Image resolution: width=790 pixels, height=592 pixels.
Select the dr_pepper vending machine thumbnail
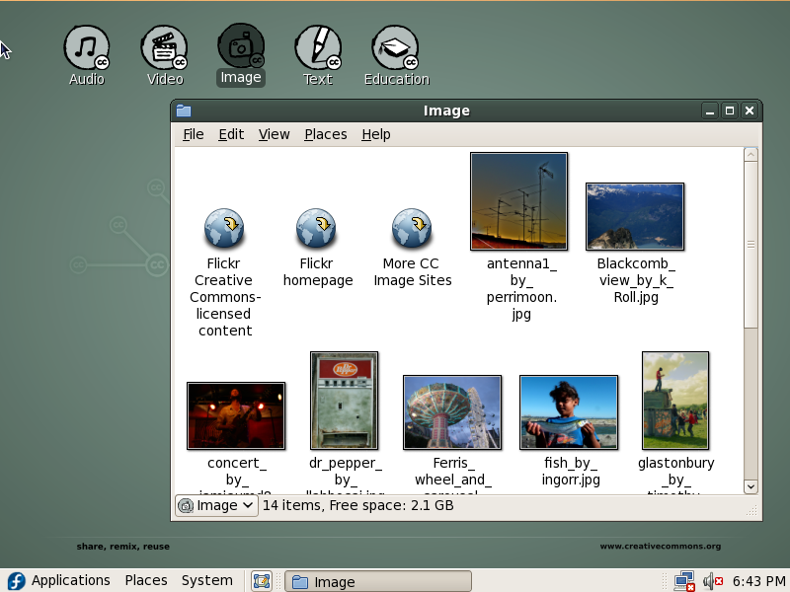(344, 401)
